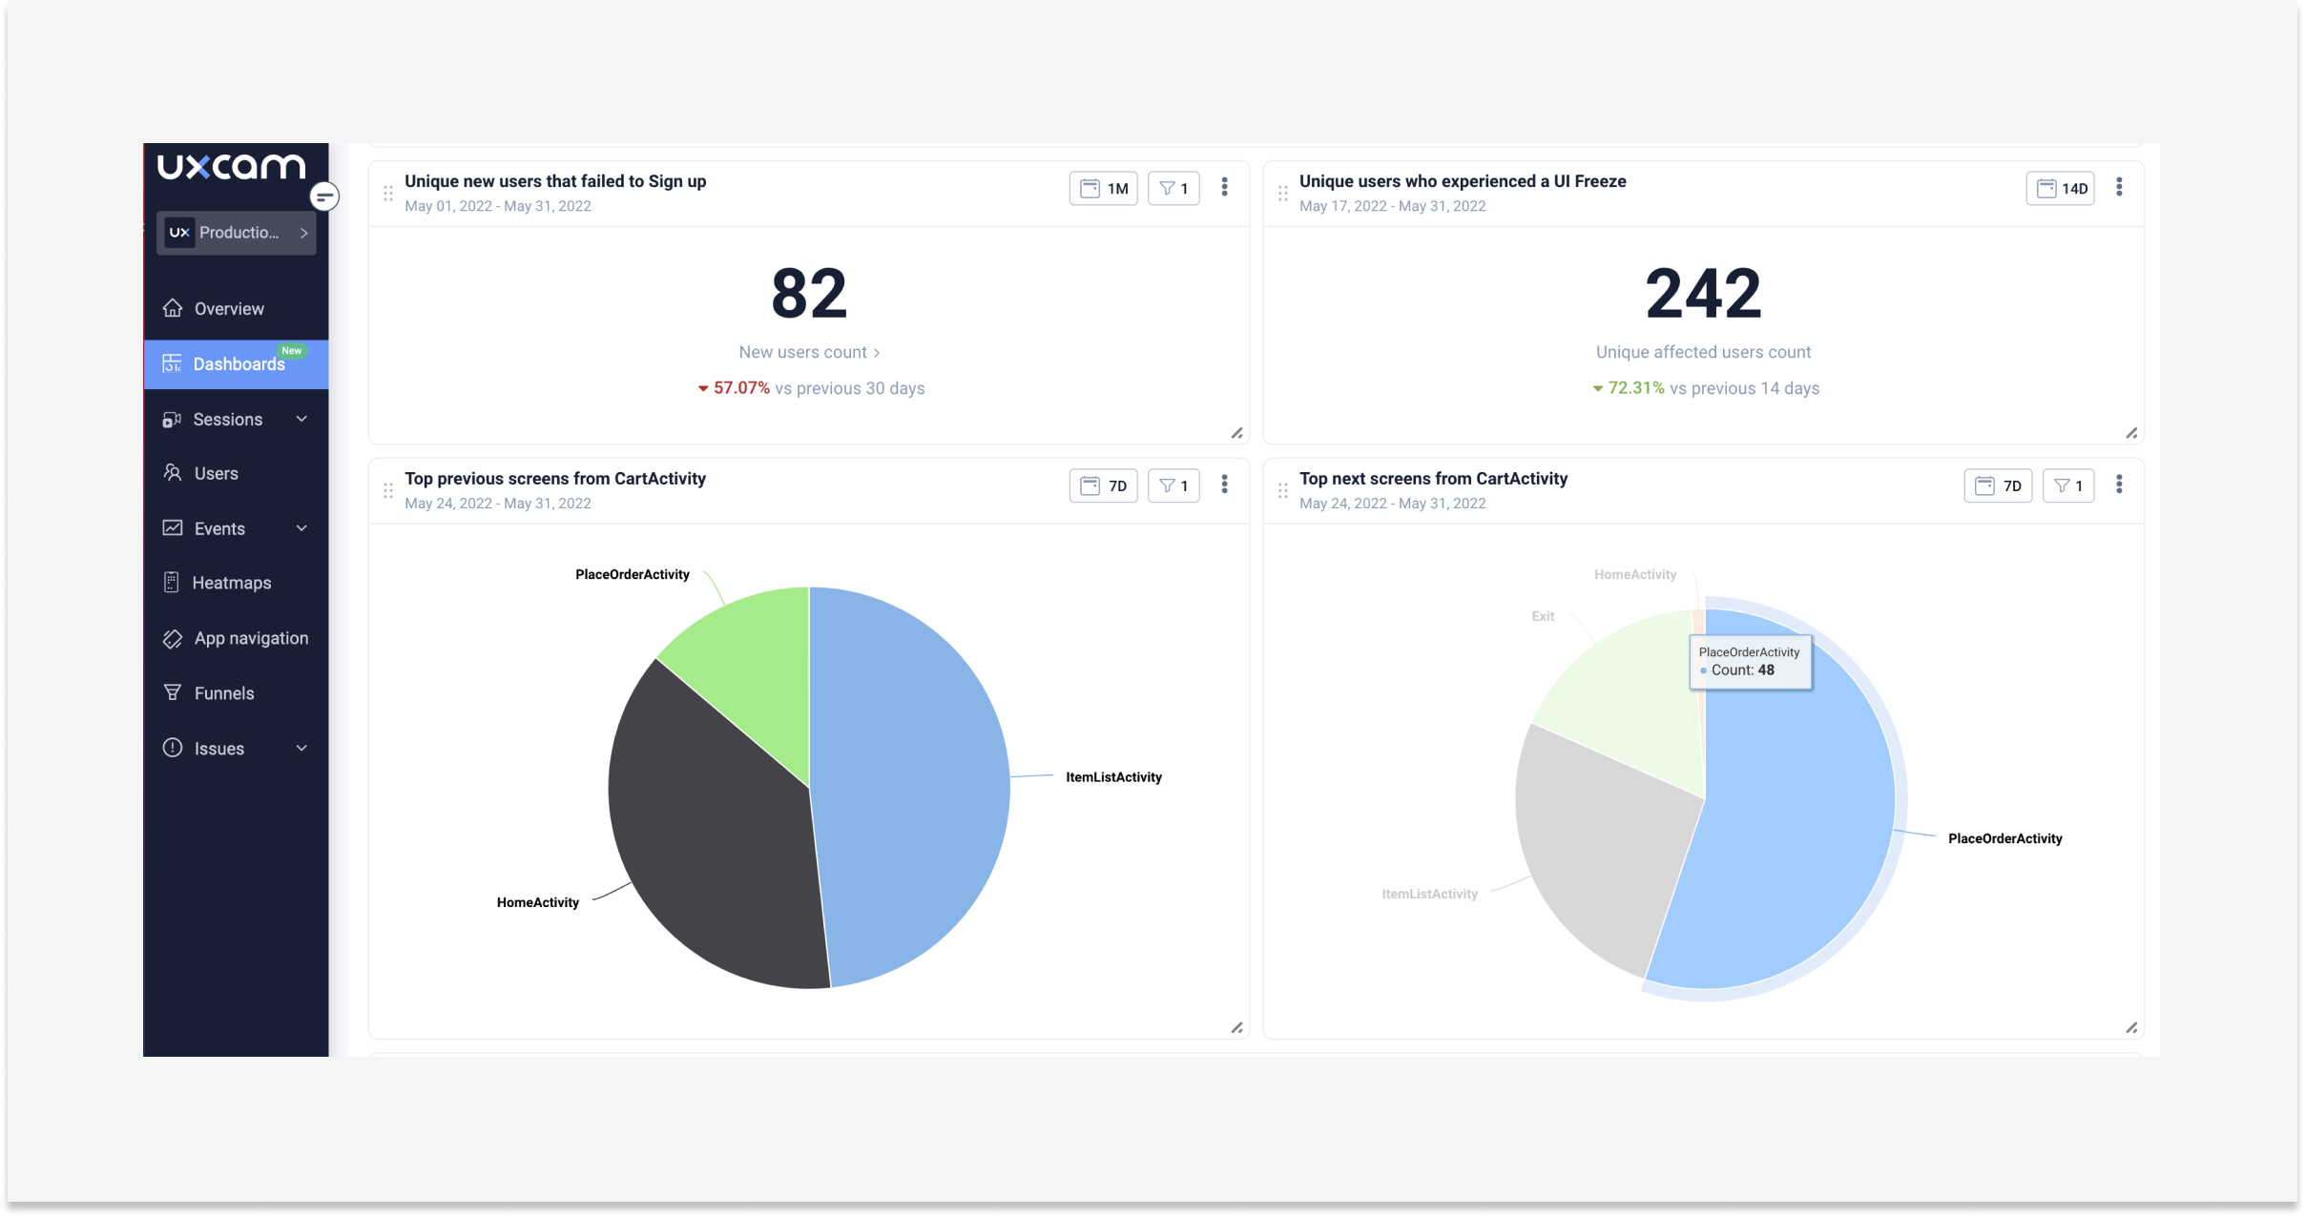The image size is (2305, 1217).
Task: Grab the drag handle of Top previous screens card
Action: 388,490
